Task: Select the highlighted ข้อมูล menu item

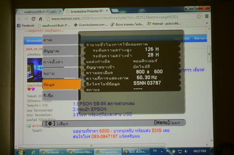Action: pyautogui.click(x=61, y=84)
